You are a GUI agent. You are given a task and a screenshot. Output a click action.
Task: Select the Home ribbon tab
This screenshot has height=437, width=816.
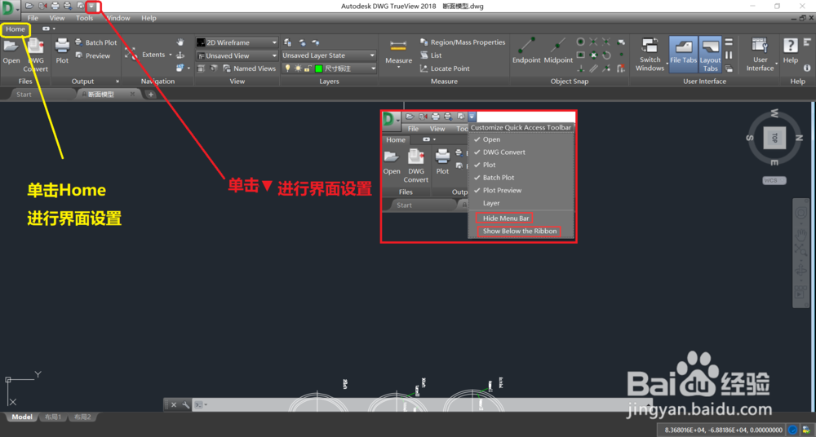(x=16, y=29)
